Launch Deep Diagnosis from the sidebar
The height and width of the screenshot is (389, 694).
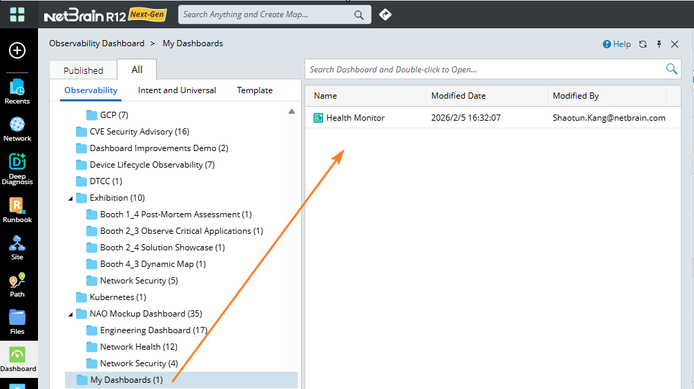click(x=17, y=168)
